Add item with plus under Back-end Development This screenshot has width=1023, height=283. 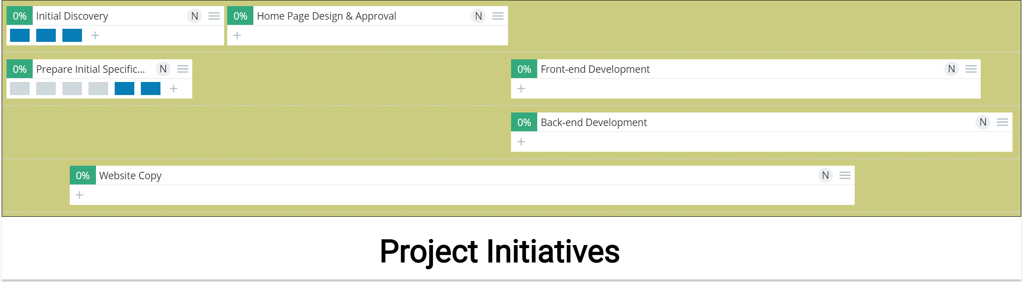[521, 142]
